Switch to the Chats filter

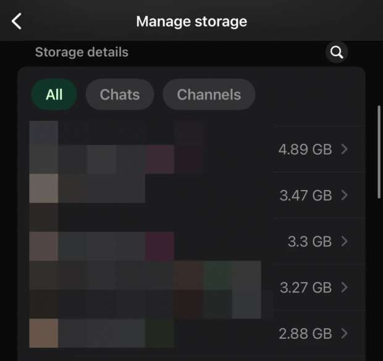pos(120,94)
